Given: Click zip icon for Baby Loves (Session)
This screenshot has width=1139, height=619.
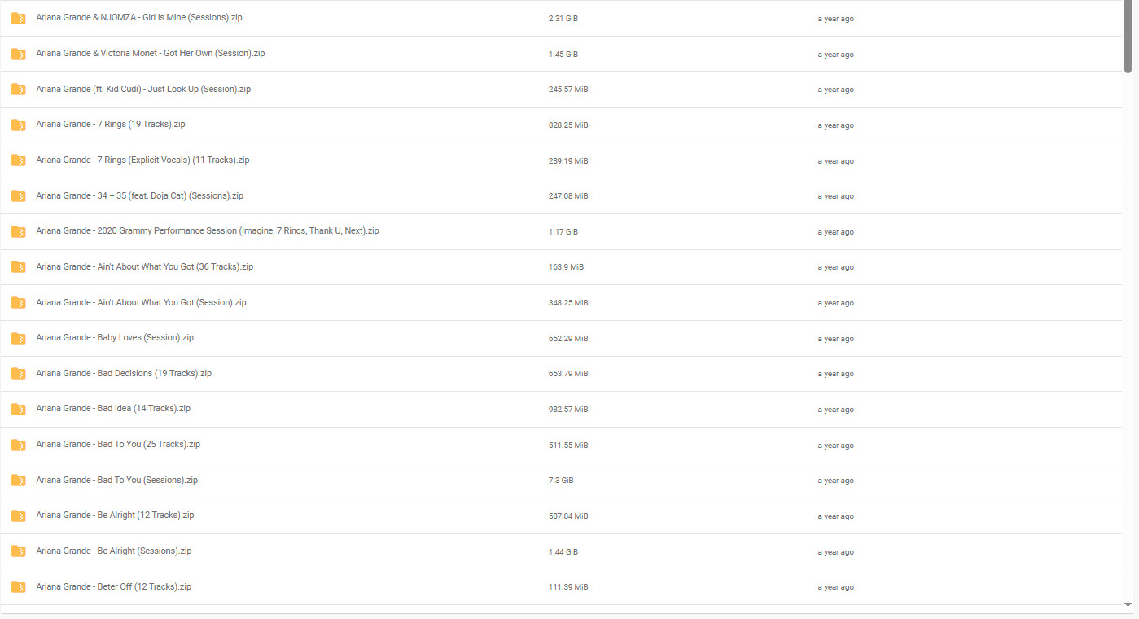Looking at the screenshot, I should [x=18, y=338].
